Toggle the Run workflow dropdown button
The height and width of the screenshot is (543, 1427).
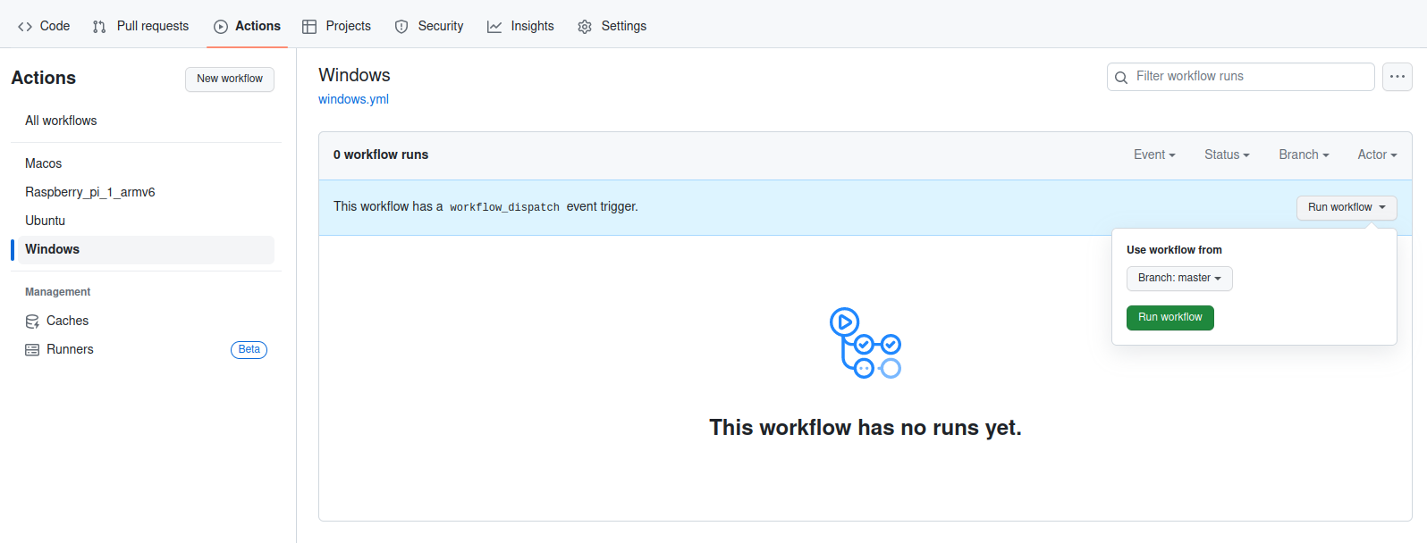pyautogui.click(x=1347, y=207)
